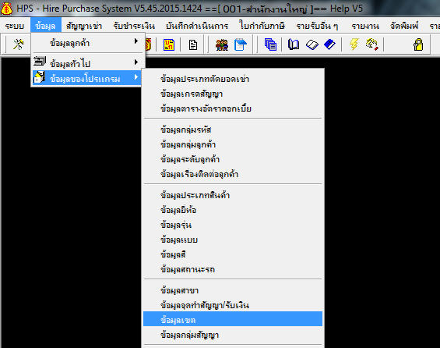Open the group of people icon

click(x=222, y=44)
